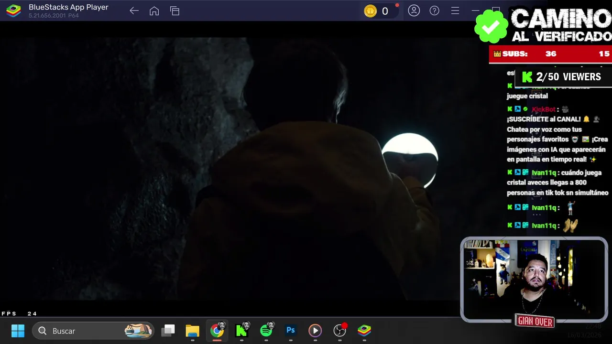The height and width of the screenshot is (344, 612).
Task: Switch to Google Chrome on taskbar
Action: (x=217, y=330)
